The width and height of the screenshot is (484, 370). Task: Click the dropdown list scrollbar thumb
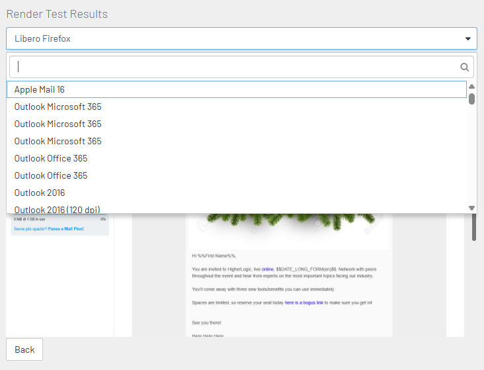coord(471,99)
